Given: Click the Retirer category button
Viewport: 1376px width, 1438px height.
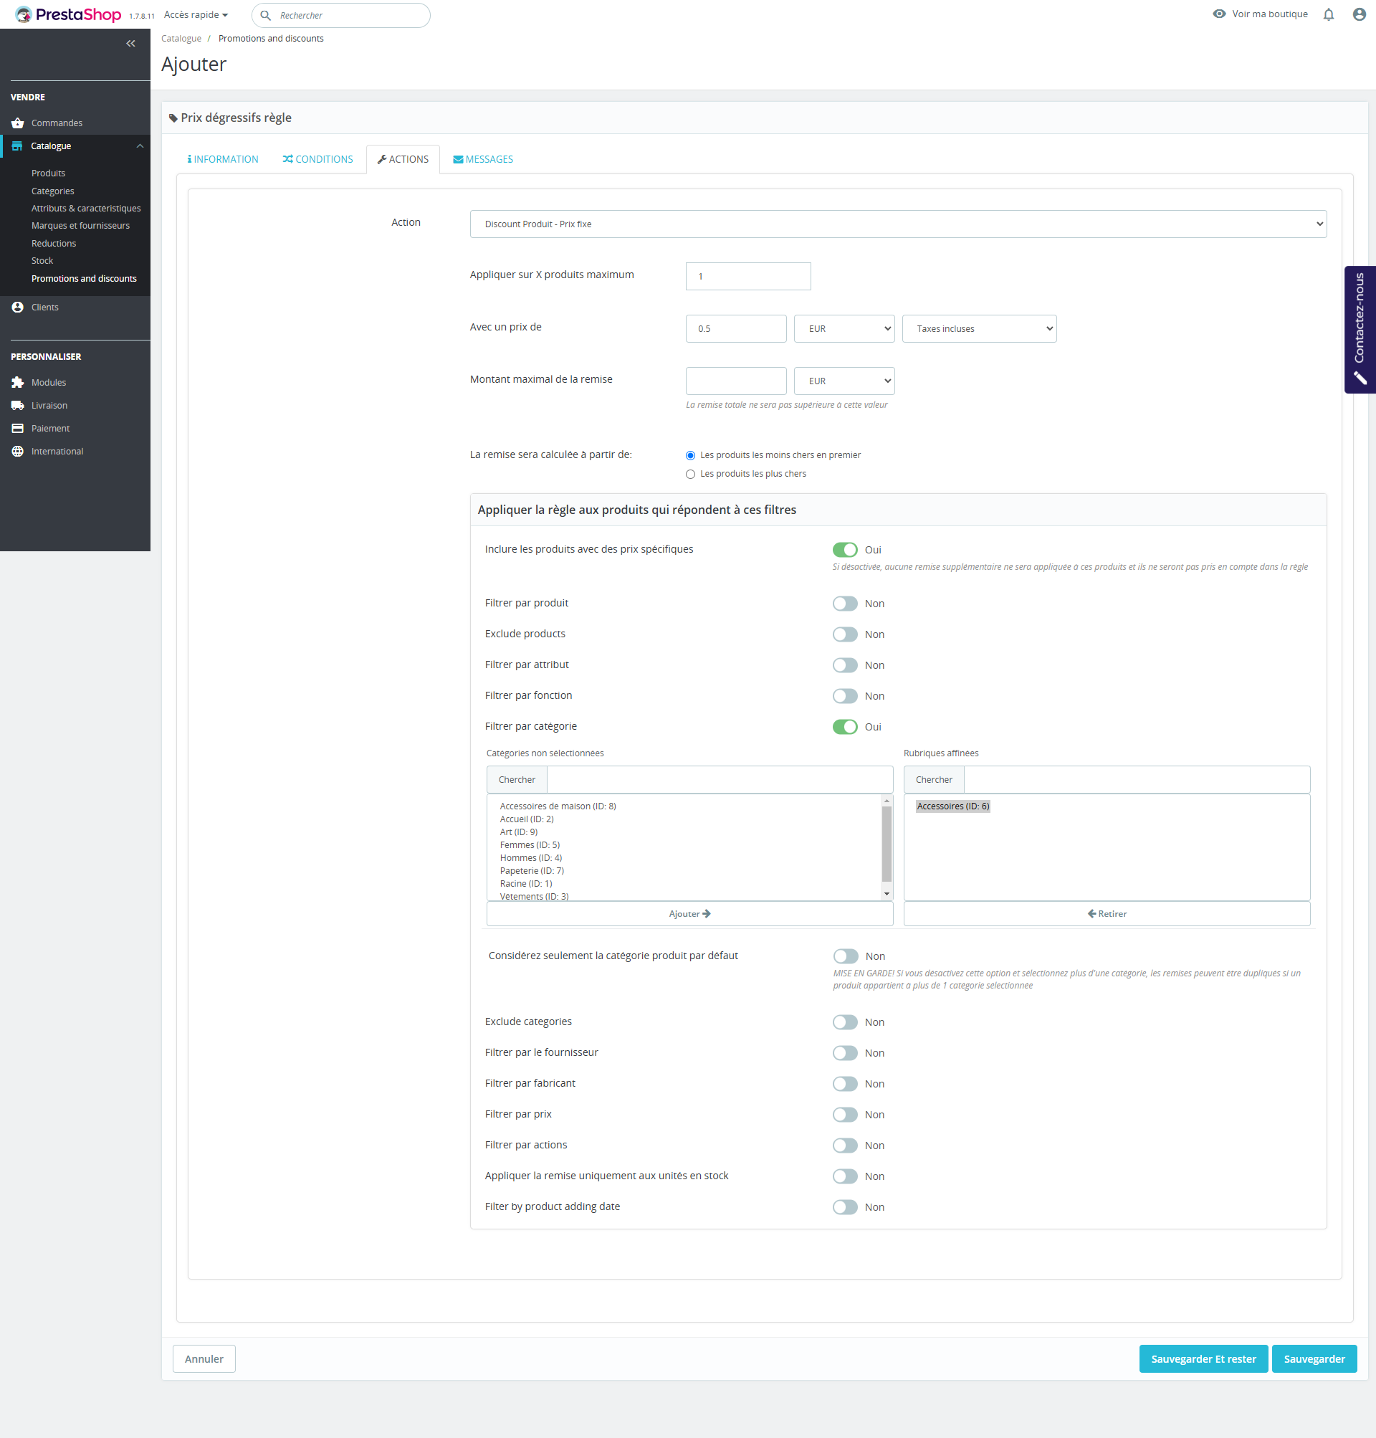Looking at the screenshot, I should point(1106,913).
